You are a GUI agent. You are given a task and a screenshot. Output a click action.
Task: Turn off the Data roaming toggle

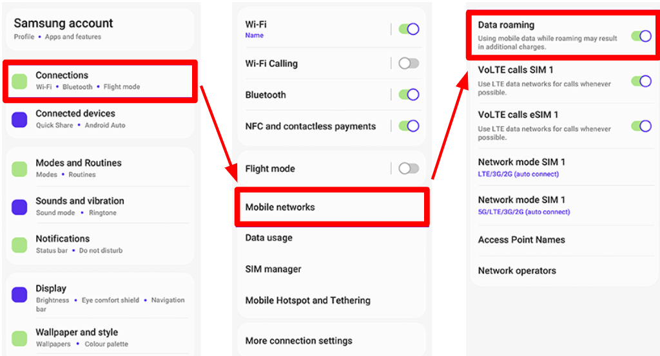pos(641,36)
